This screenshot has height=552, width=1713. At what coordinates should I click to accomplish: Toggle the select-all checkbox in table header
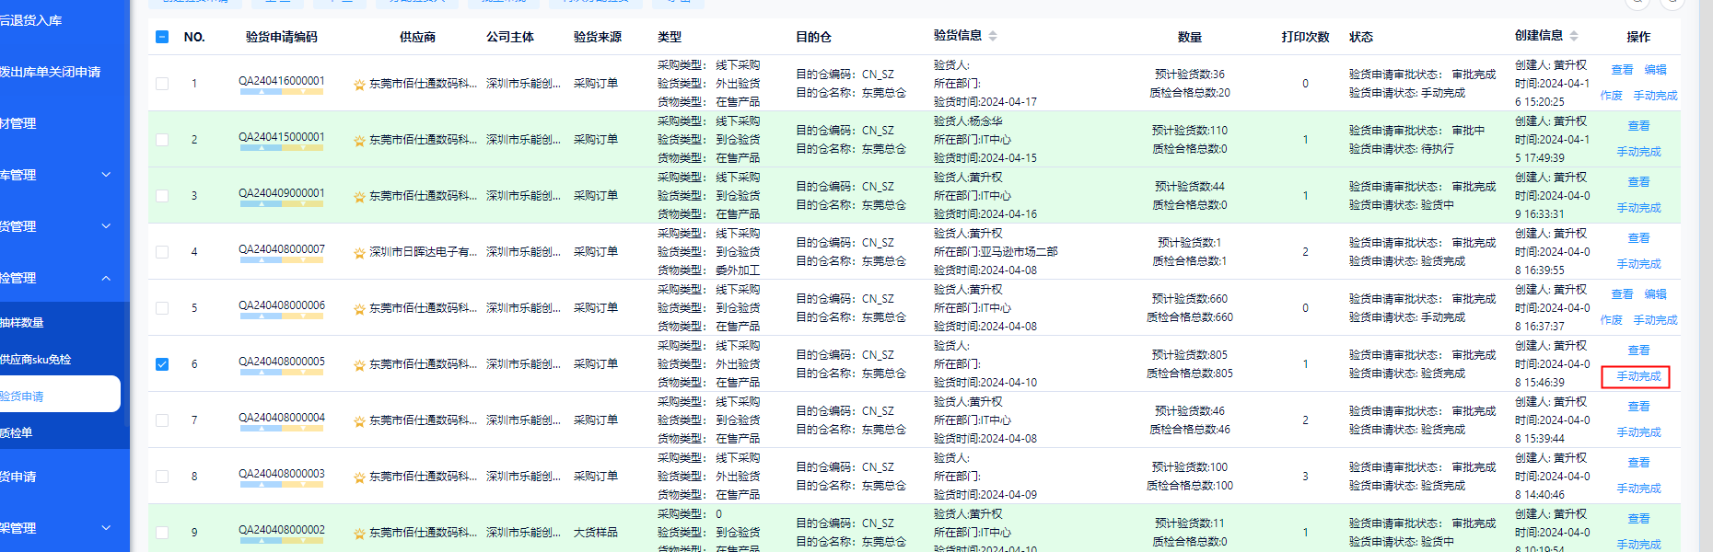(x=162, y=37)
